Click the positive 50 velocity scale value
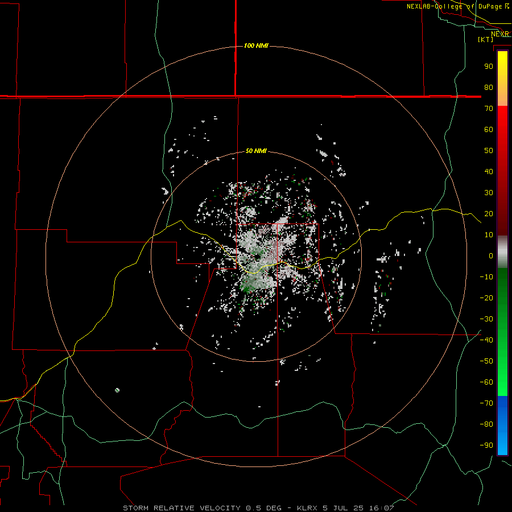Screen dimensions: 512x512 (489, 151)
